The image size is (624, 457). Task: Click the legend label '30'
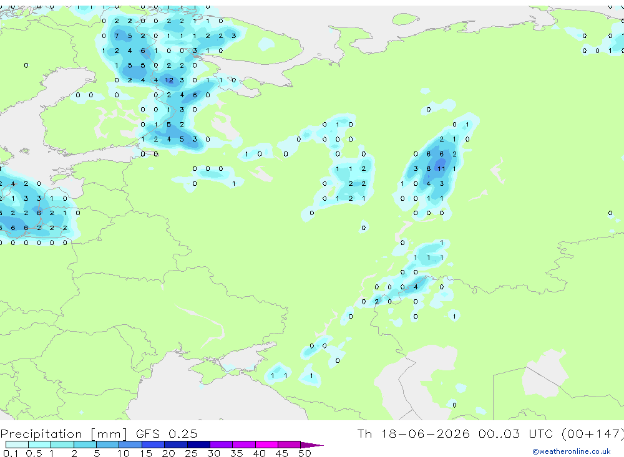click(x=214, y=453)
